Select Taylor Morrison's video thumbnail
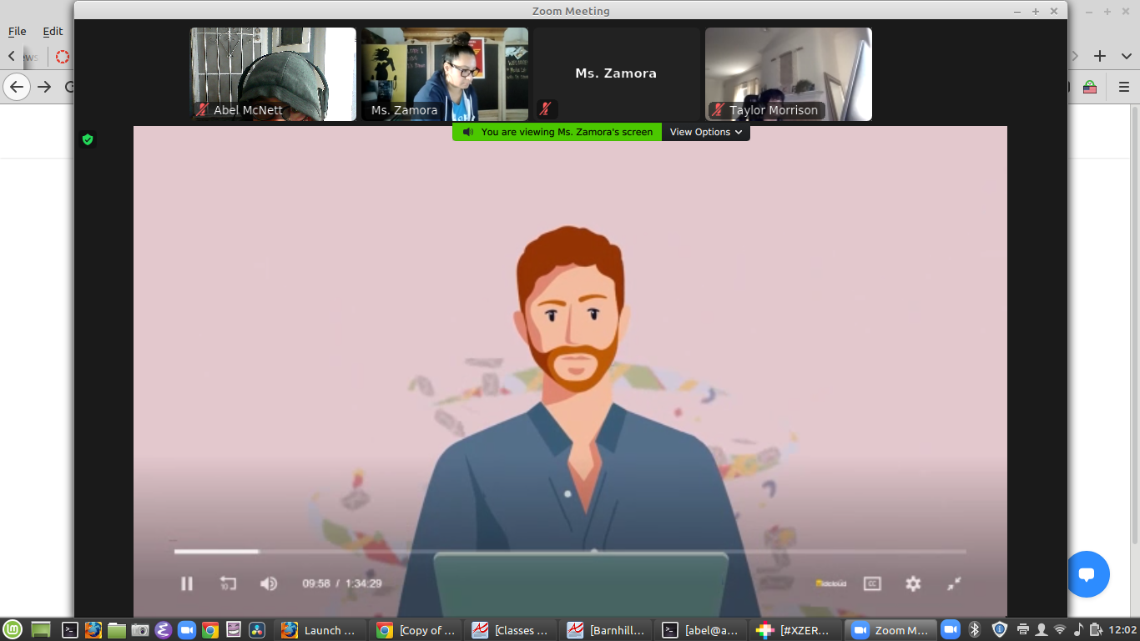The image size is (1140, 641). [789, 74]
